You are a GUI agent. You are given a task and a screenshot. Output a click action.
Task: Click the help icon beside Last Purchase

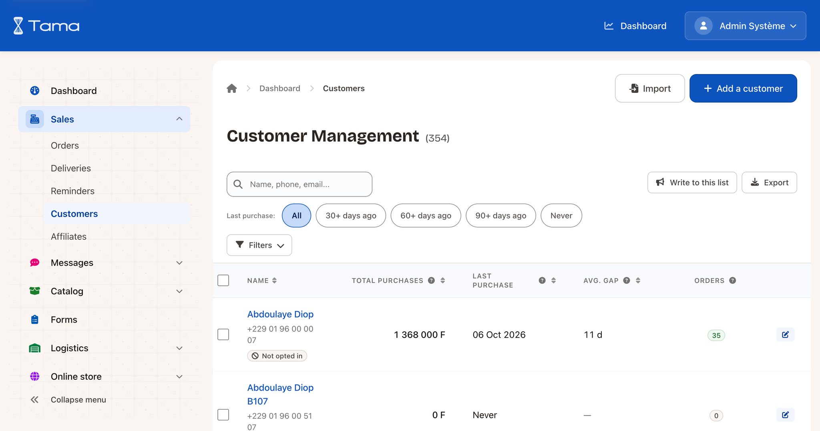click(542, 281)
